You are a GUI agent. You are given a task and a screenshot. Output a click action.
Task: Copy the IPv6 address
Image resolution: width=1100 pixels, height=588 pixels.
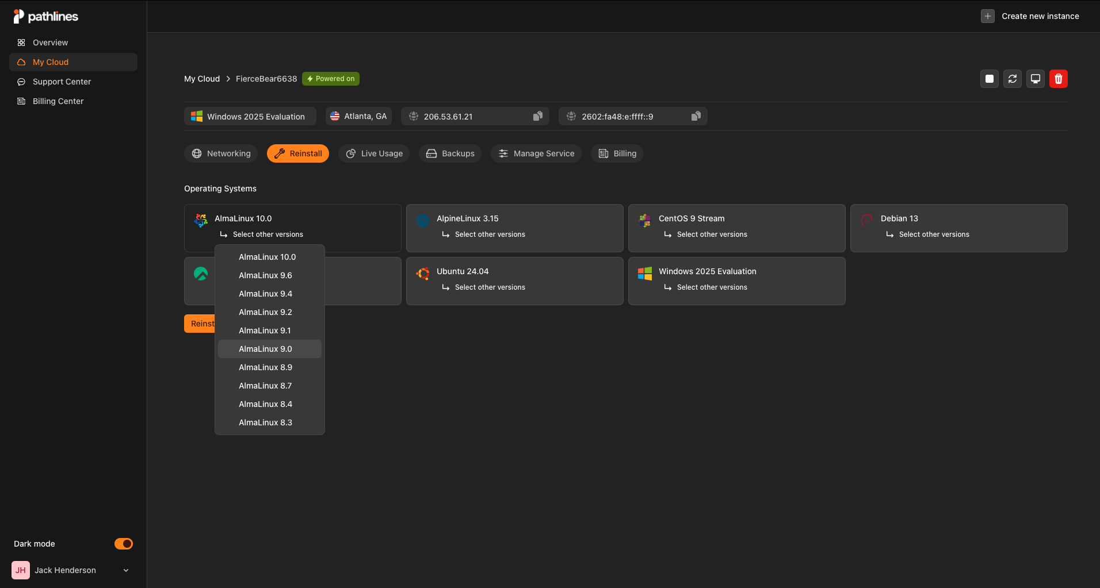tap(696, 116)
